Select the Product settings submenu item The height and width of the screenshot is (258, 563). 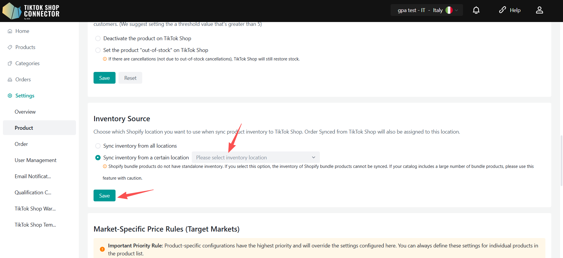click(39, 128)
